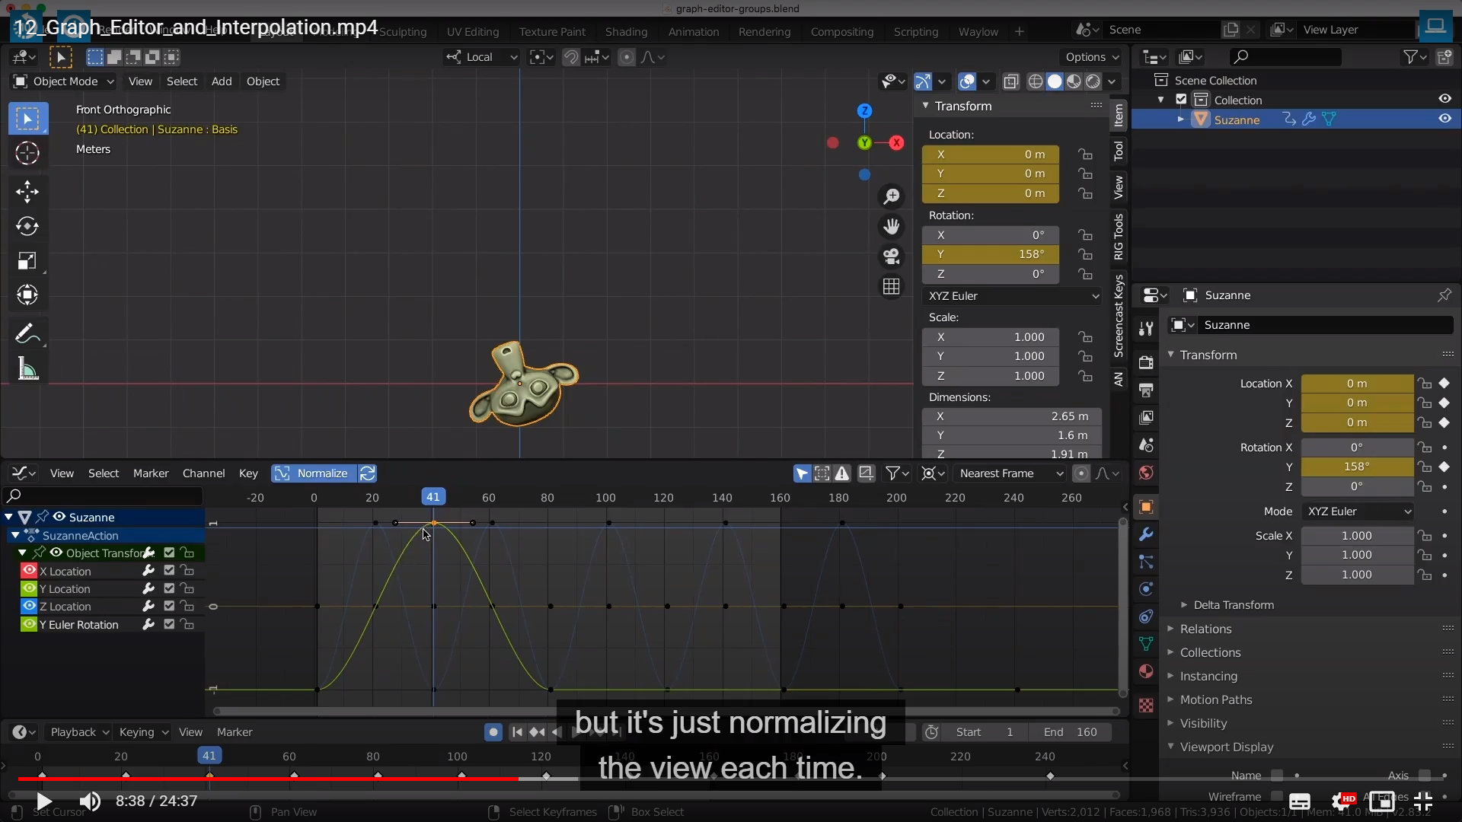Select the Move tool in viewport toolbar
This screenshot has width=1462, height=822.
click(x=27, y=191)
